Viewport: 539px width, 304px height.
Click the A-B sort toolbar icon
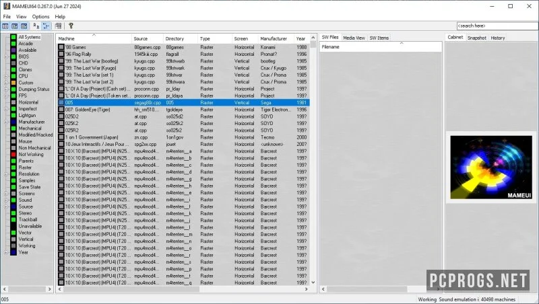tap(36, 26)
